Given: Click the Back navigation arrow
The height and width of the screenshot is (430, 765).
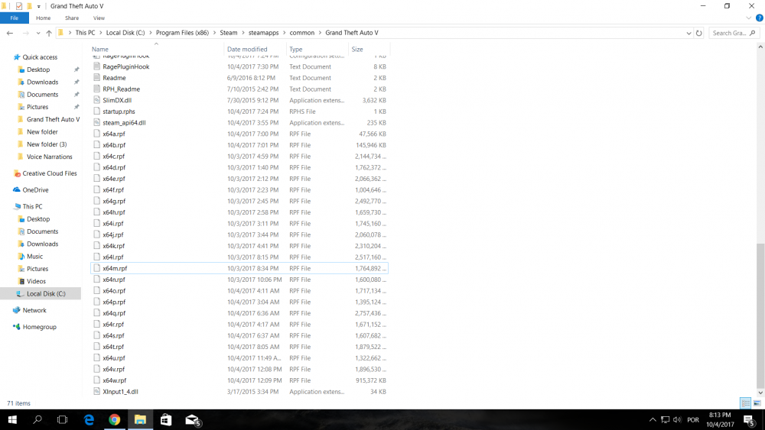Looking at the screenshot, I should [10, 33].
